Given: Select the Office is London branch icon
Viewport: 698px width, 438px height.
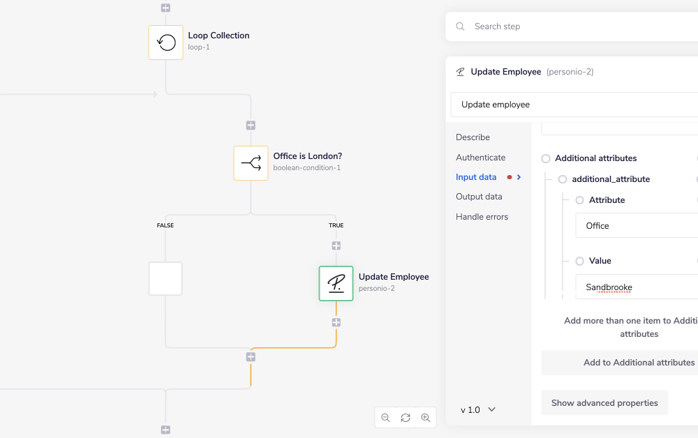Looking at the screenshot, I should 251,163.
